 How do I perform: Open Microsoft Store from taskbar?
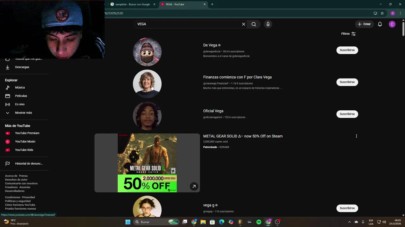[x=212, y=222]
